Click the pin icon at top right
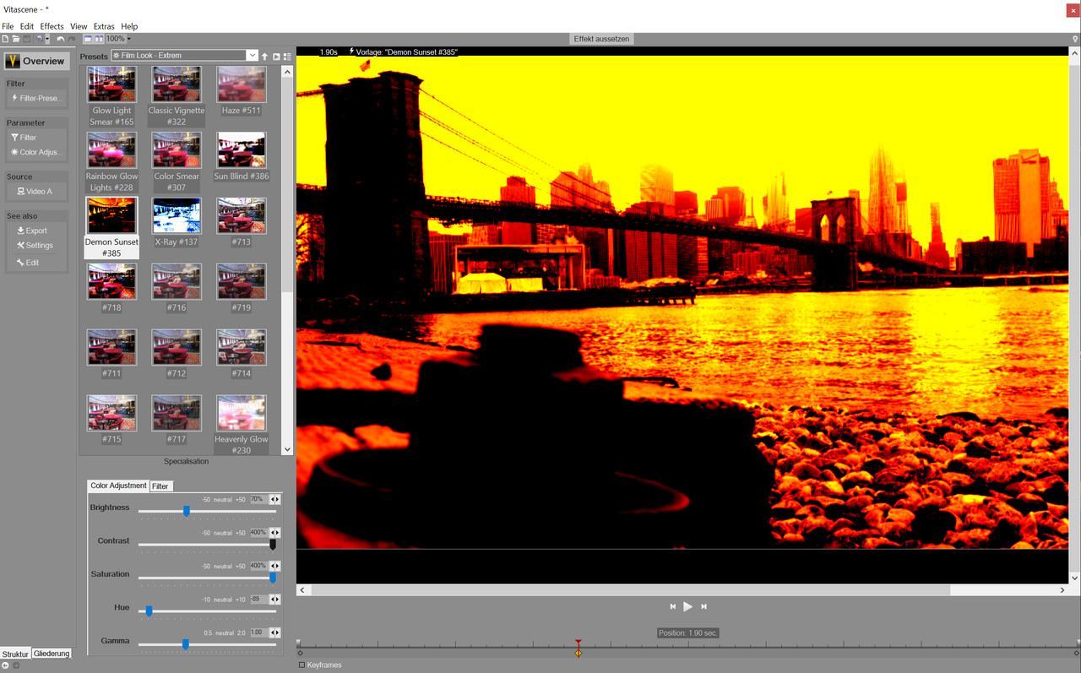Screen dimensions: 1081x673 [1074, 39]
